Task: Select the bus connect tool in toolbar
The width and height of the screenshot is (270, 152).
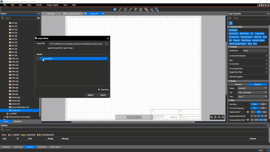Action: click(136, 9)
